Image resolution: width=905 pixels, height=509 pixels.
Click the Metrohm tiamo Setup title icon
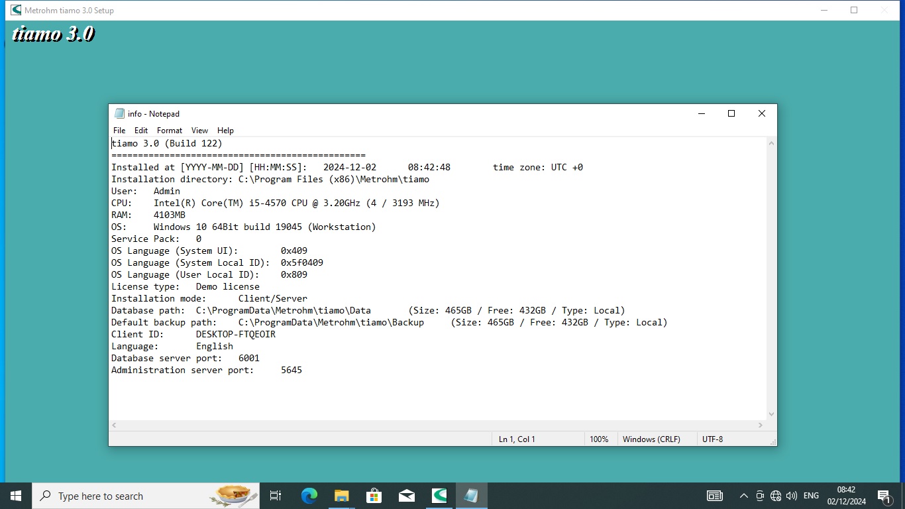coord(16,10)
